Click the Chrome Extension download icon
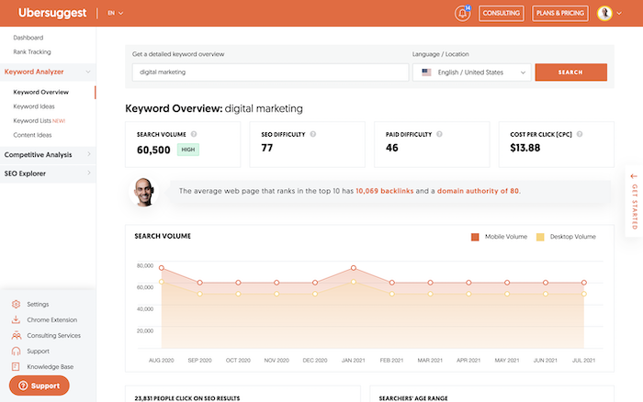 [x=16, y=319]
